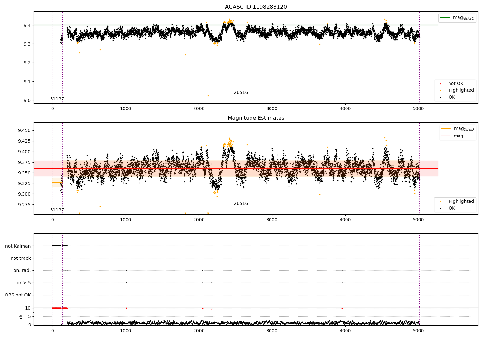Image resolution: width=483 pixels, height=338 pixels.
Task: Click the '9.425' y-axis tick label
Action: pos(24,141)
